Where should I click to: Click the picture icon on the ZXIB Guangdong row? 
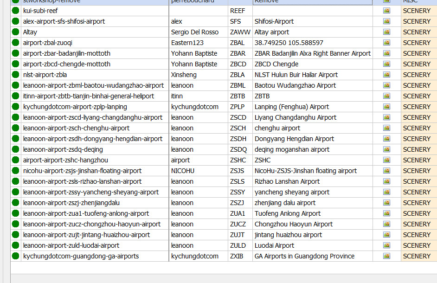tap(386, 256)
